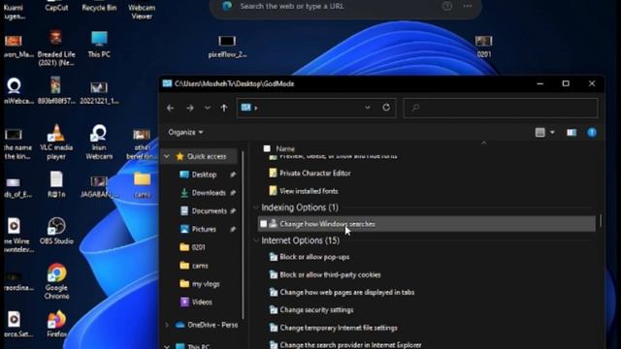
Task: Select the cams desktop folder
Action: click(x=143, y=185)
